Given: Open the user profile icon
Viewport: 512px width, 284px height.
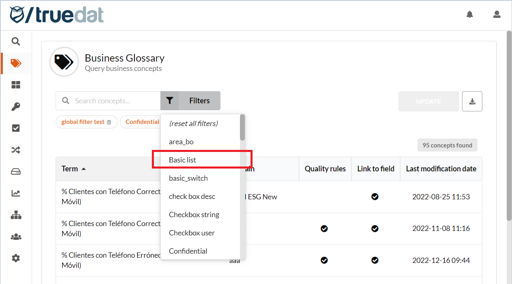Looking at the screenshot, I should (497, 15).
